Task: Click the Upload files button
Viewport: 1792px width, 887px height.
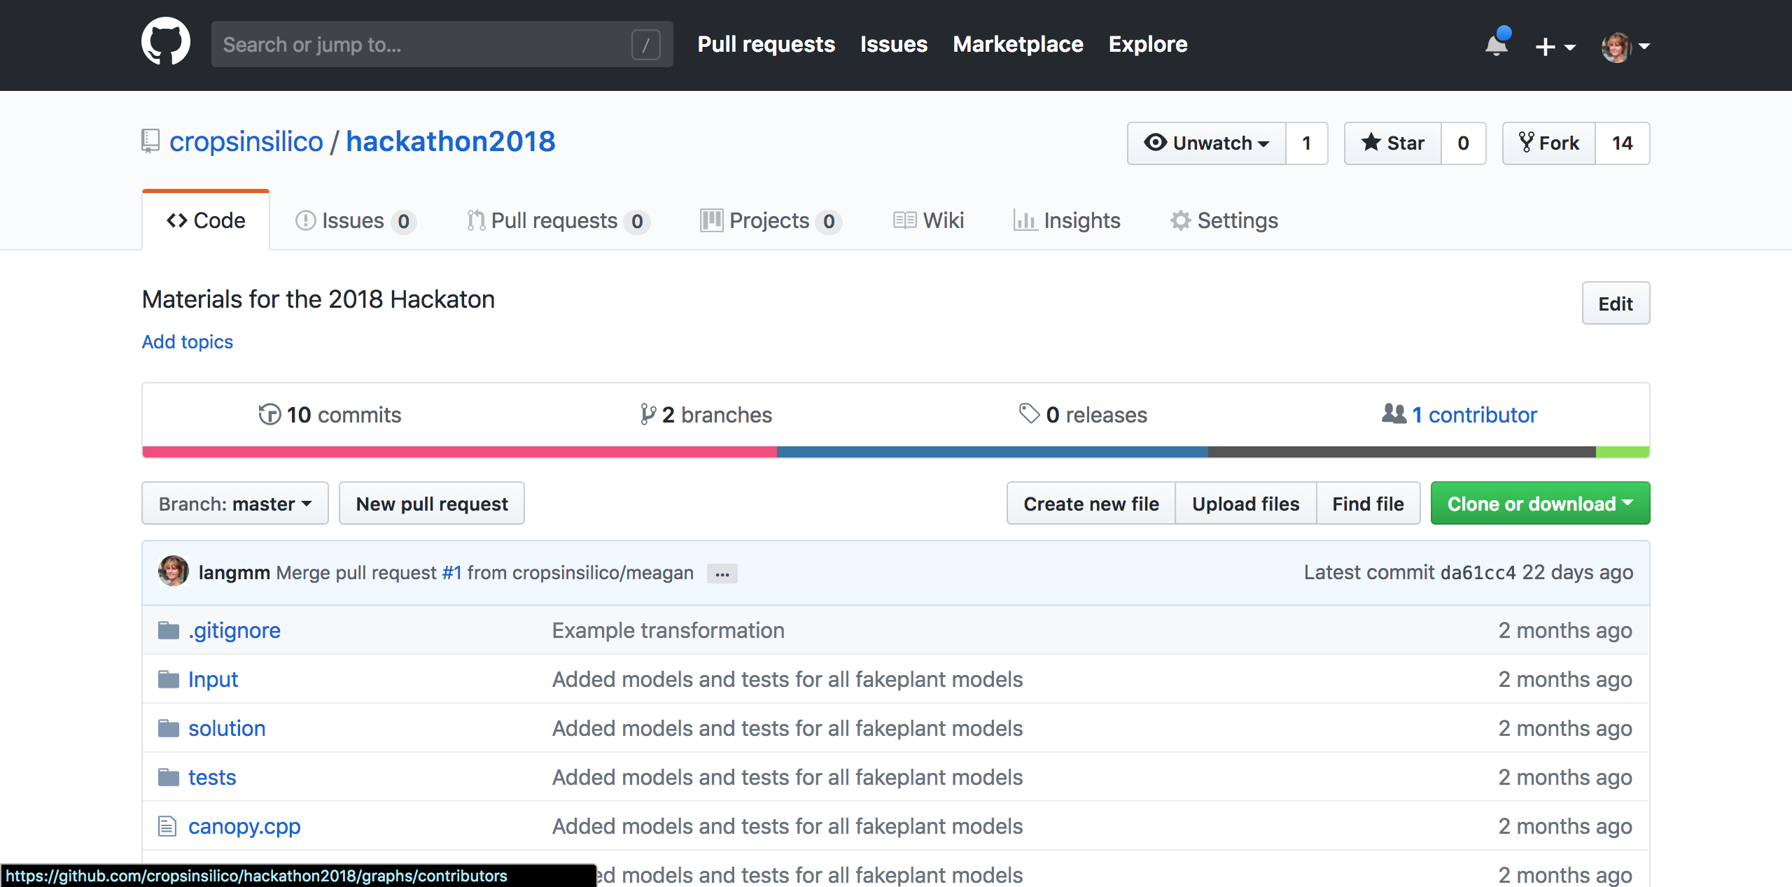Action: coord(1246,502)
